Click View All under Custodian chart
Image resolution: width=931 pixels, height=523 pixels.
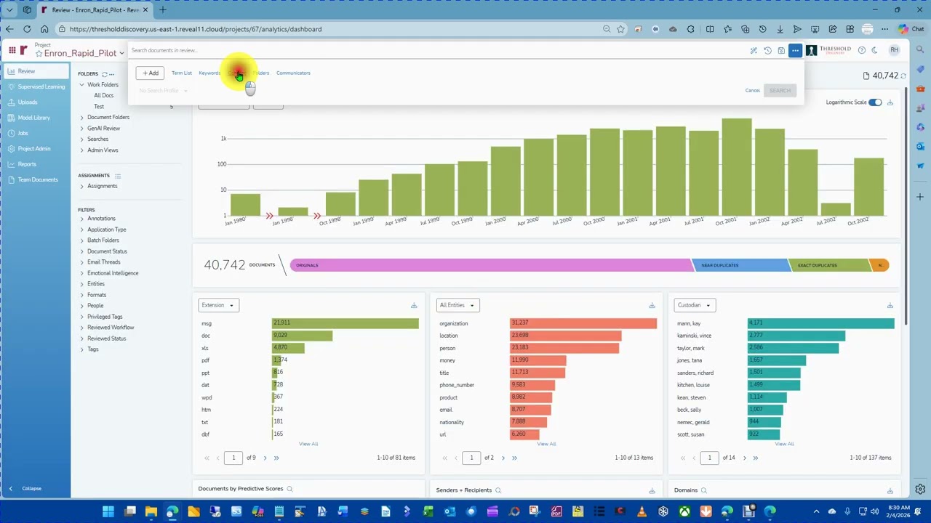tap(784, 444)
